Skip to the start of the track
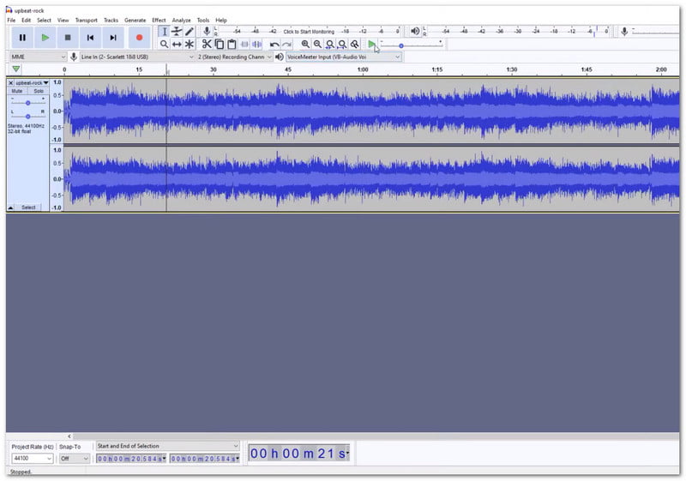 click(x=91, y=38)
